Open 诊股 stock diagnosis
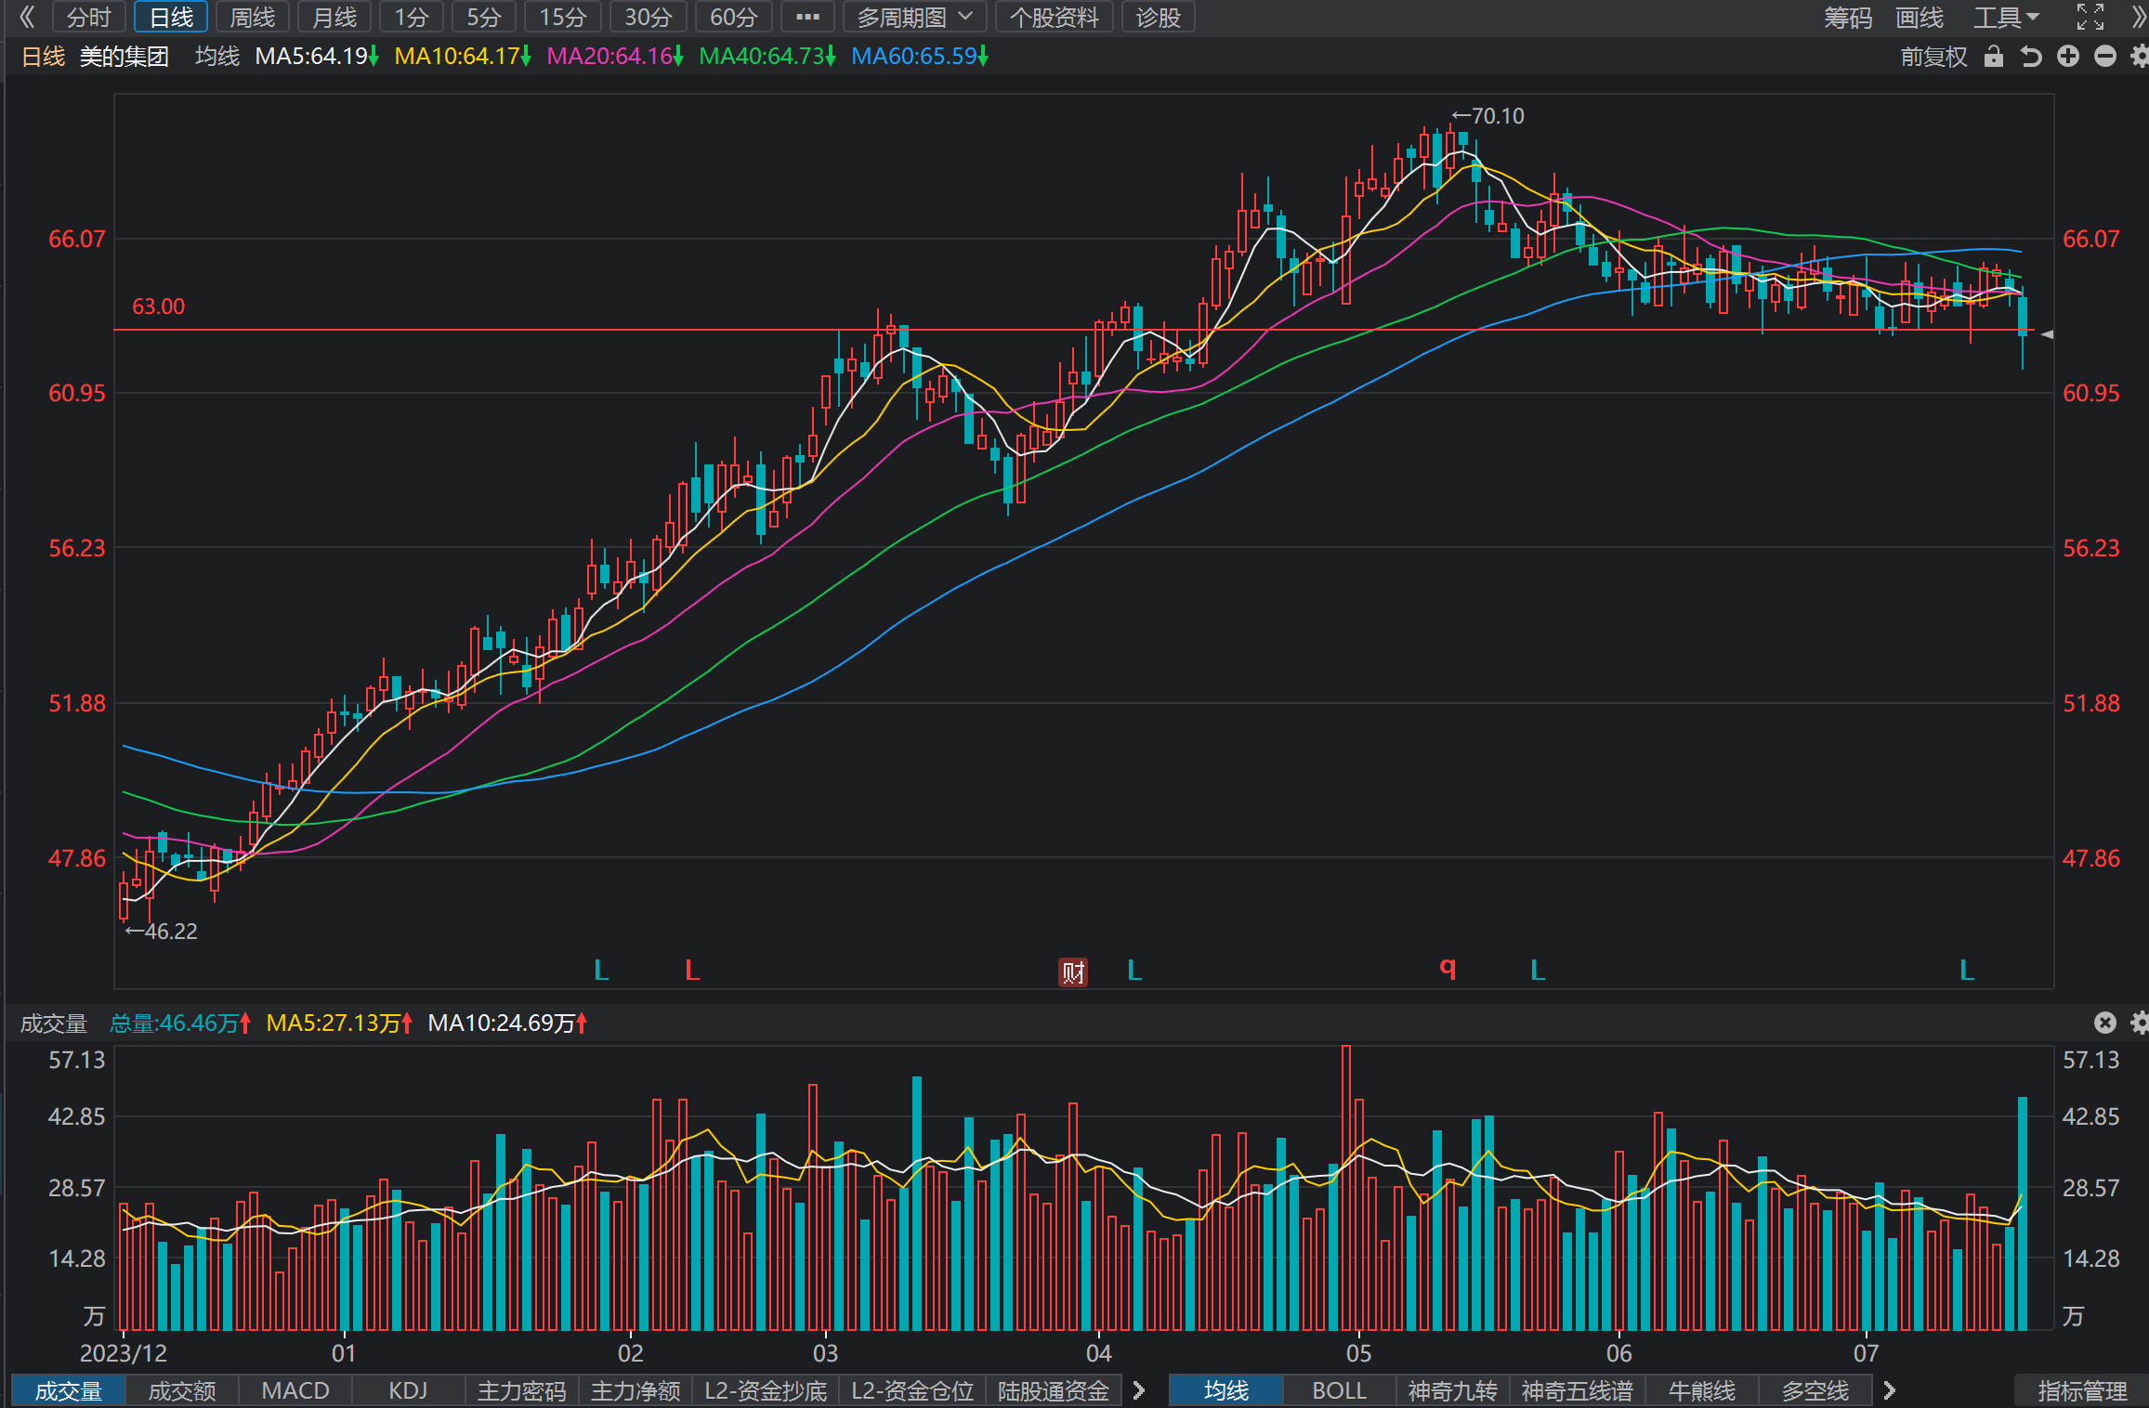Screen dimensions: 2149x1408 point(1158,17)
